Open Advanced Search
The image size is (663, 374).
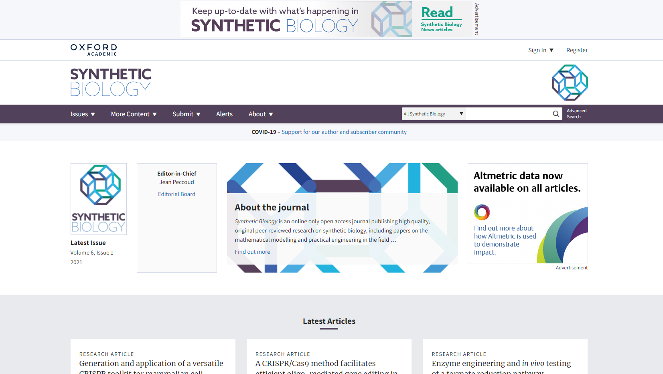pyautogui.click(x=576, y=114)
